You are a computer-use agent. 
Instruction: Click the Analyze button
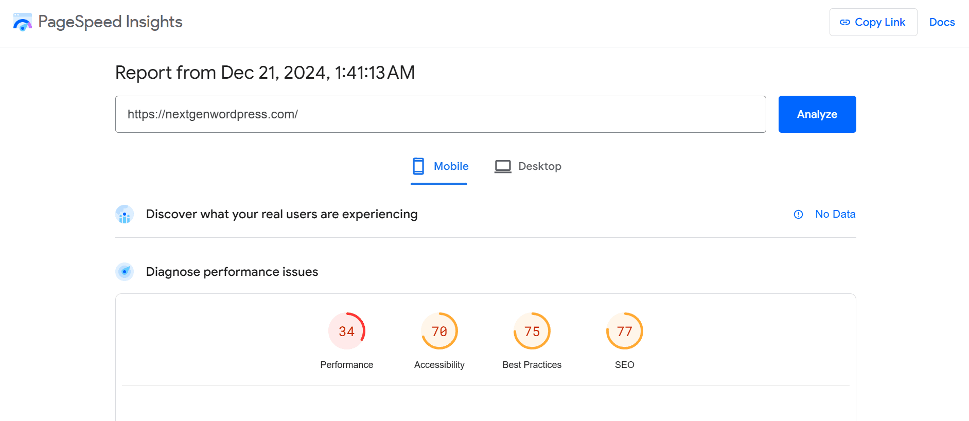click(817, 114)
